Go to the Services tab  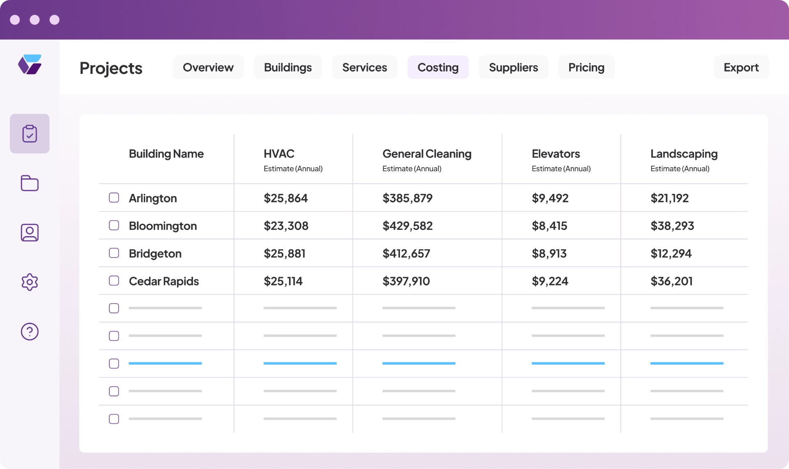point(365,67)
